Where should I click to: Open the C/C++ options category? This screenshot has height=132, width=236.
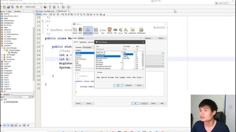coord(121,31)
